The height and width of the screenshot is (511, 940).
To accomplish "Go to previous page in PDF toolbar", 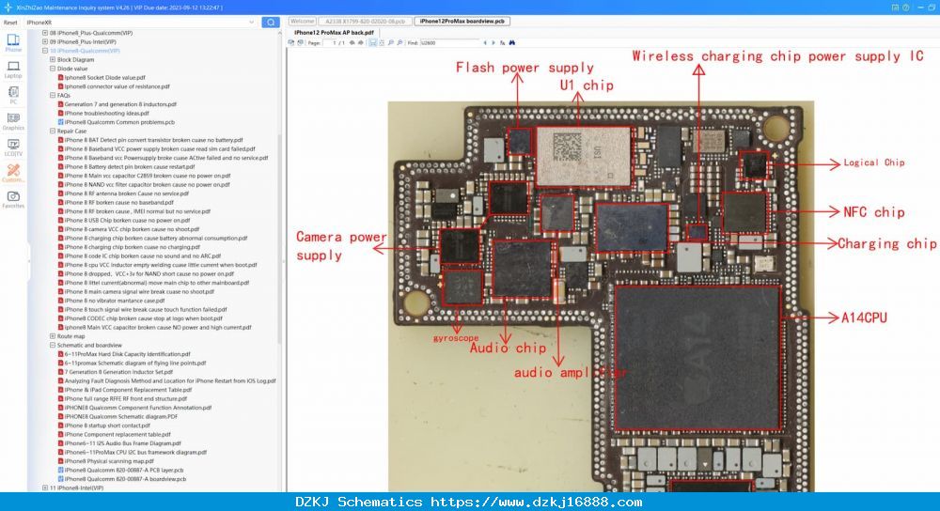I will (352, 43).
